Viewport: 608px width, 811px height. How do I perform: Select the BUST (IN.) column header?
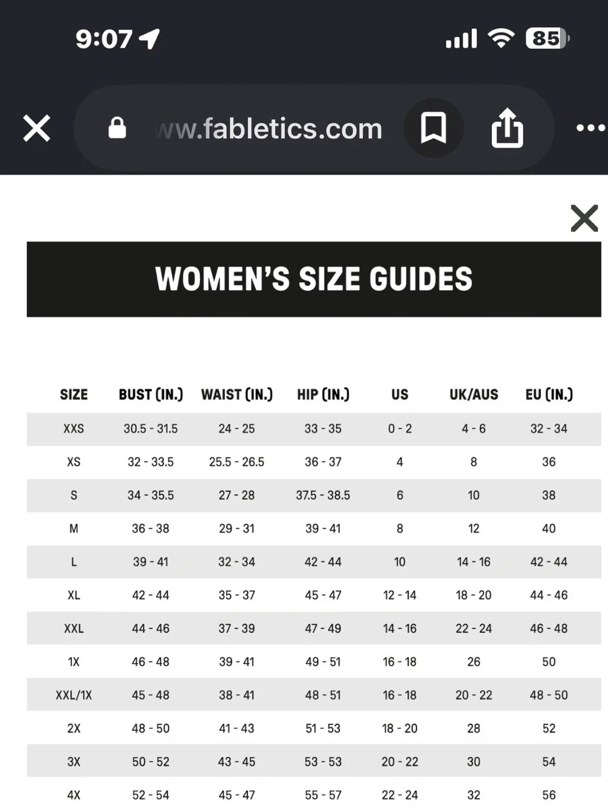pos(151,394)
